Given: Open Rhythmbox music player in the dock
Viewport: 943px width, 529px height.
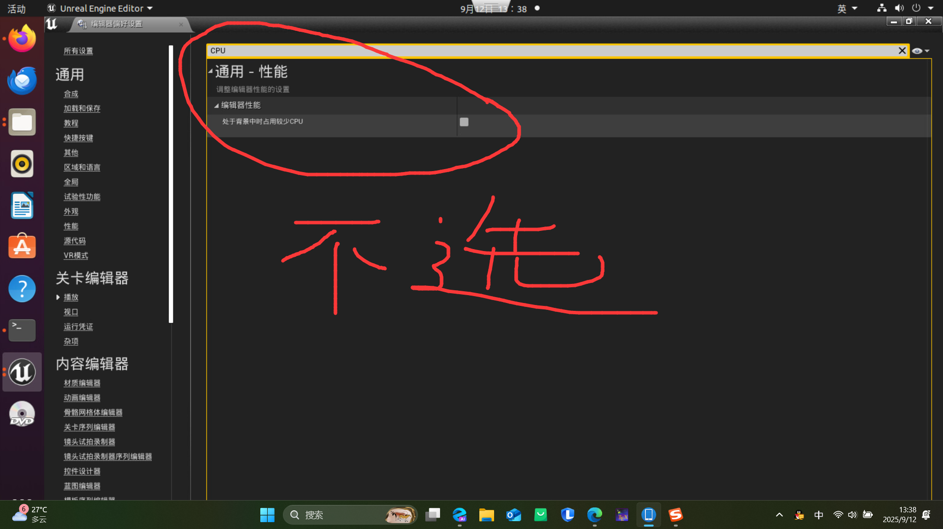Looking at the screenshot, I should tap(22, 164).
